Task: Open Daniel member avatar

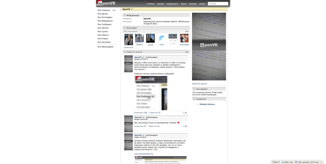Action: (x=151, y=38)
